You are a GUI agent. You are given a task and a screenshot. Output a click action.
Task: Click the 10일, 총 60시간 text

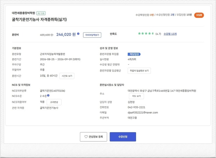tap(49, 76)
